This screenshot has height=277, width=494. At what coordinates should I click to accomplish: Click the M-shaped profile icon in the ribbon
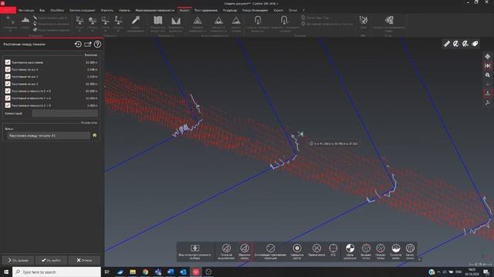click(176, 21)
